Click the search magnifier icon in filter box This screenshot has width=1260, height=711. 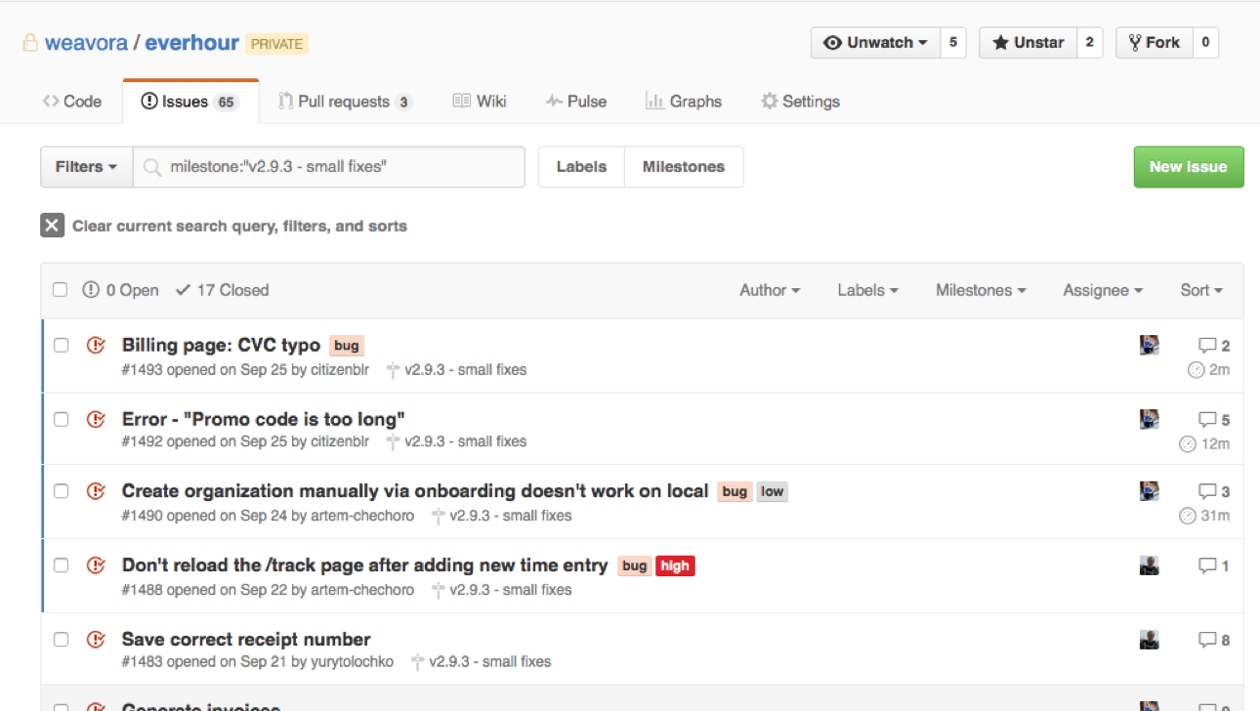(x=151, y=167)
